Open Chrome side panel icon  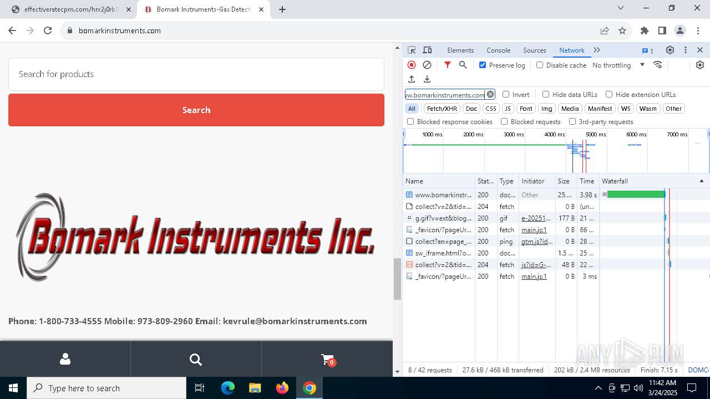pyautogui.click(x=662, y=30)
